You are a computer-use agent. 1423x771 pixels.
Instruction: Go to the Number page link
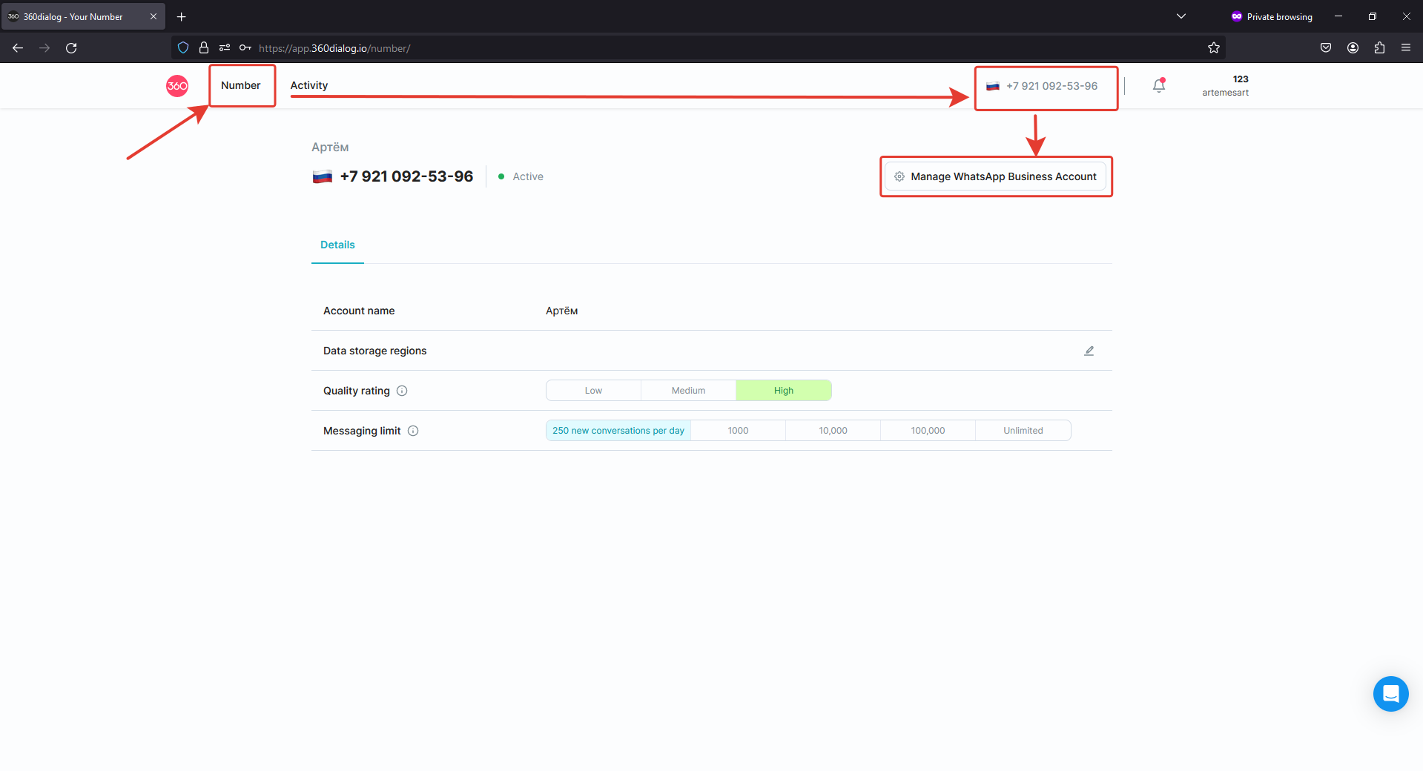(241, 85)
